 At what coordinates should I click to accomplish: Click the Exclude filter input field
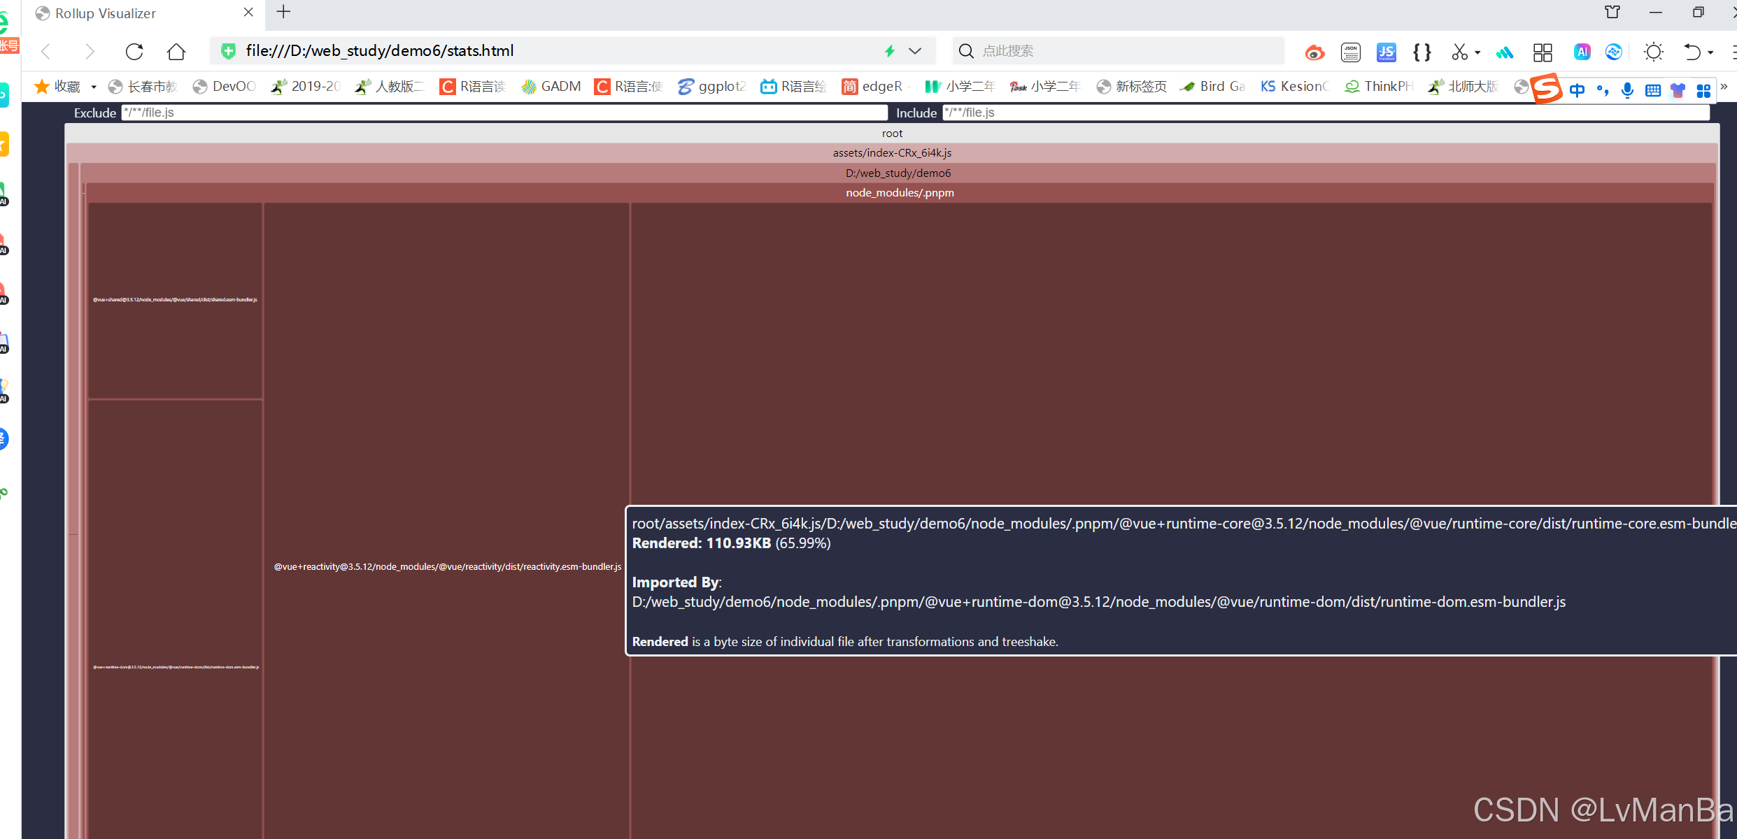(504, 113)
